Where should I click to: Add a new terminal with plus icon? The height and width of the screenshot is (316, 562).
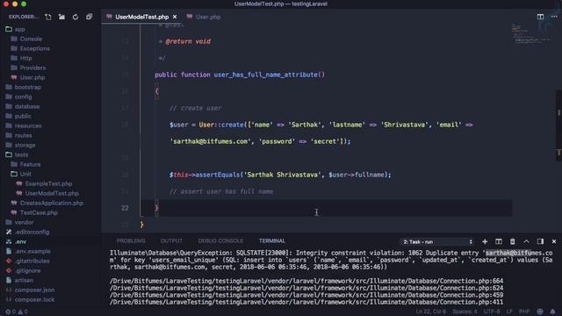(x=485, y=242)
